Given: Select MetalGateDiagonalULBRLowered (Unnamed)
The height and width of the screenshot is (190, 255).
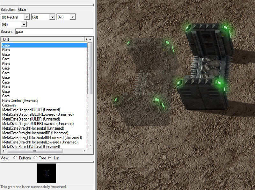Looking at the screenshot, I should click(x=38, y=124).
